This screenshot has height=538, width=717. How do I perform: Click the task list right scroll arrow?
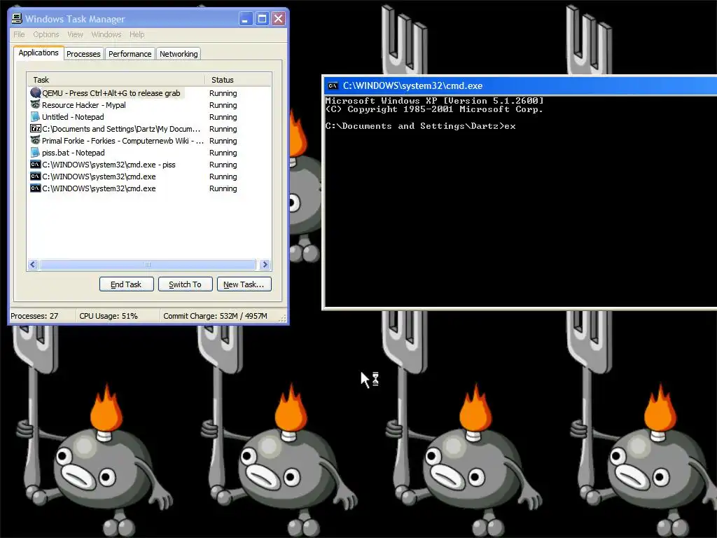pos(265,264)
